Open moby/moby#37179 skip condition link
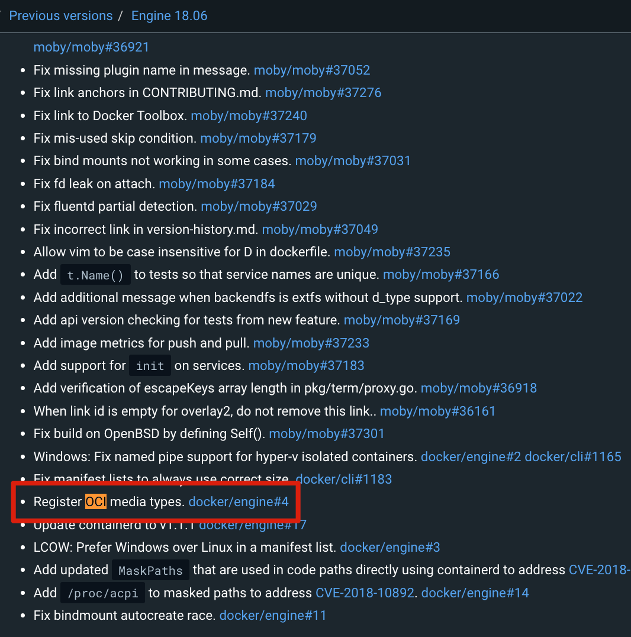This screenshot has width=631, height=637. [x=258, y=138]
